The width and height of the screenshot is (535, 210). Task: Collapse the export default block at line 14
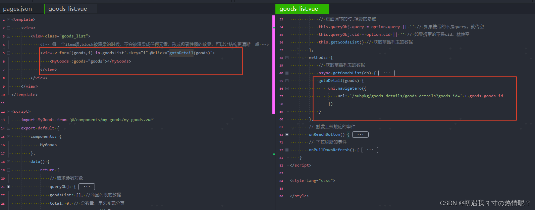8,128
